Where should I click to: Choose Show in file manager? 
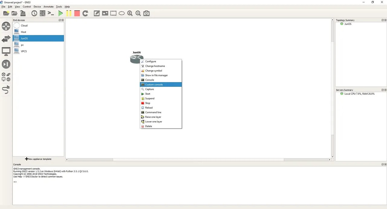[x=161, y=75]
